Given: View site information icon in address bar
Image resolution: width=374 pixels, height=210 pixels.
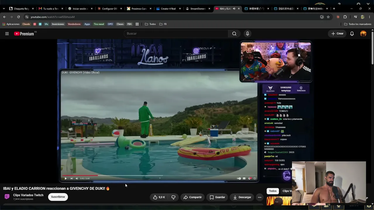Looking at the screenshot, I should 27,17.
